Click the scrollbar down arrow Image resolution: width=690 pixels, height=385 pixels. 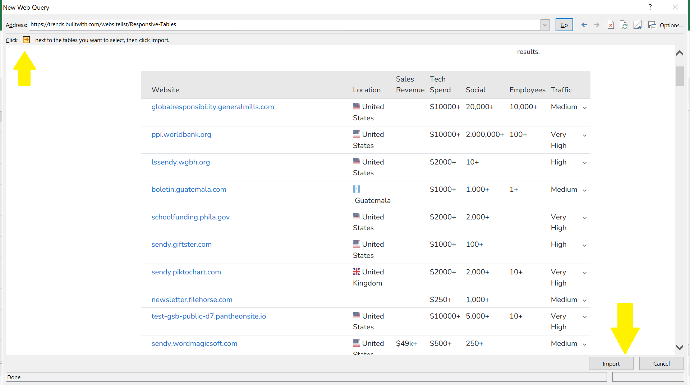[x=679, y=347]
